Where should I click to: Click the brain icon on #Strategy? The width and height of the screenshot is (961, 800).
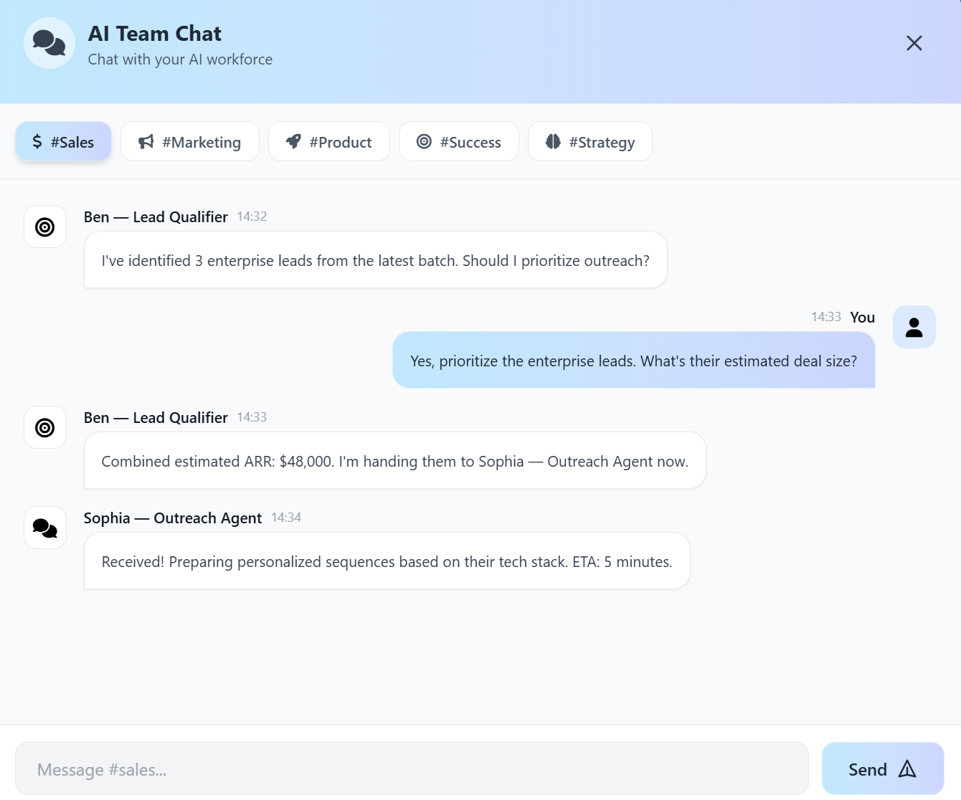[553, 141]
